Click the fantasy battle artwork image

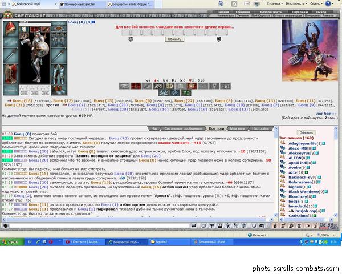310,50
